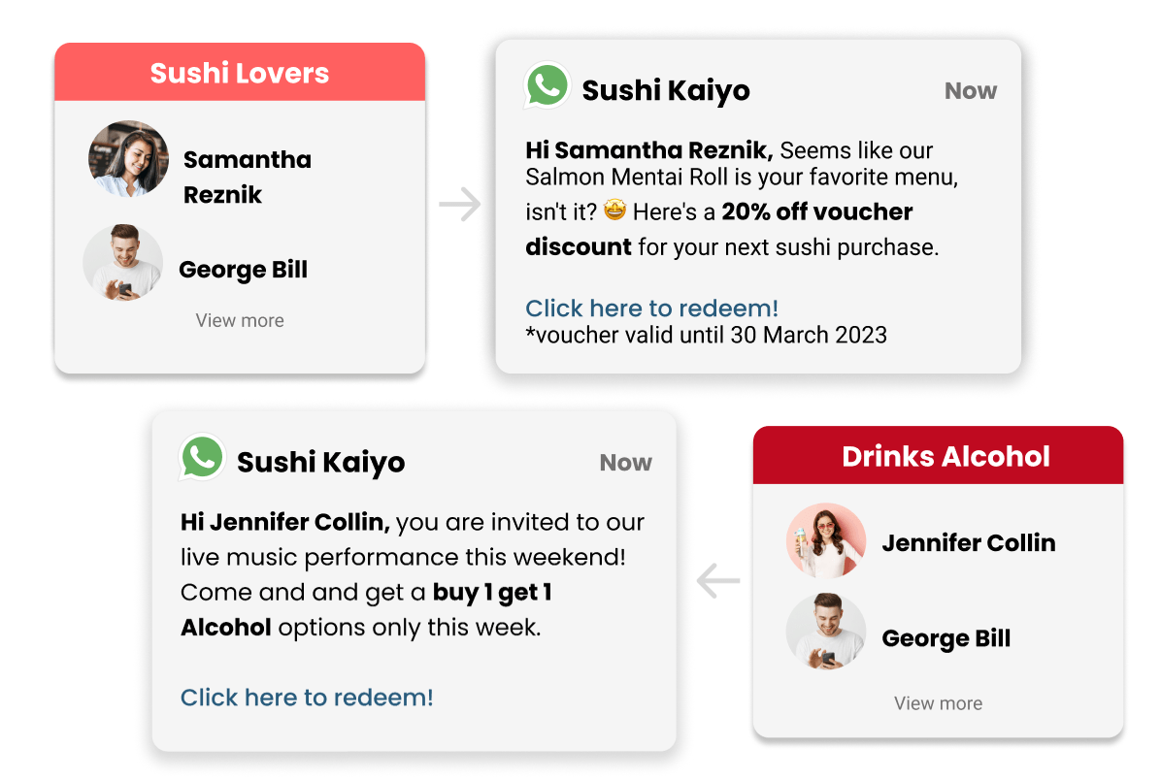Viewport: 1161px width, 780px height.
Task: Click Now timestamp on bottom notification
Action: click(x=626, y=463)
